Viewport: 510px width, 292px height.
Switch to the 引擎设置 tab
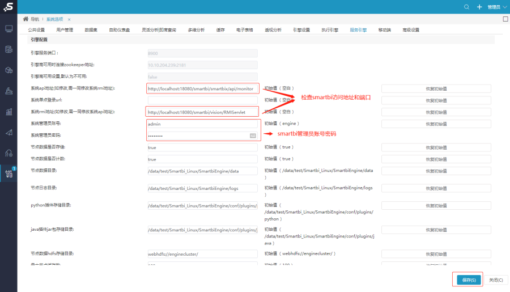pyautogui.click(x=301, y=30)
